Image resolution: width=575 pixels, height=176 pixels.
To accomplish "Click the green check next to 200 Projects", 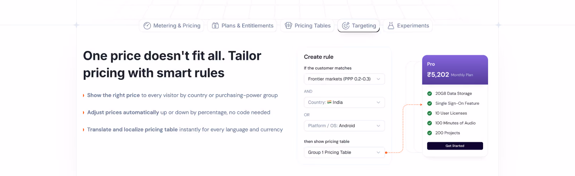I will coord(430,133).
